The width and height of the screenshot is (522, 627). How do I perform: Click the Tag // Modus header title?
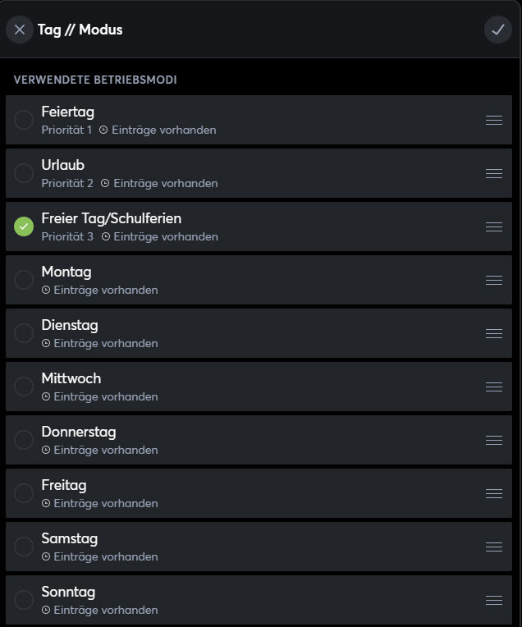point(80,30)
